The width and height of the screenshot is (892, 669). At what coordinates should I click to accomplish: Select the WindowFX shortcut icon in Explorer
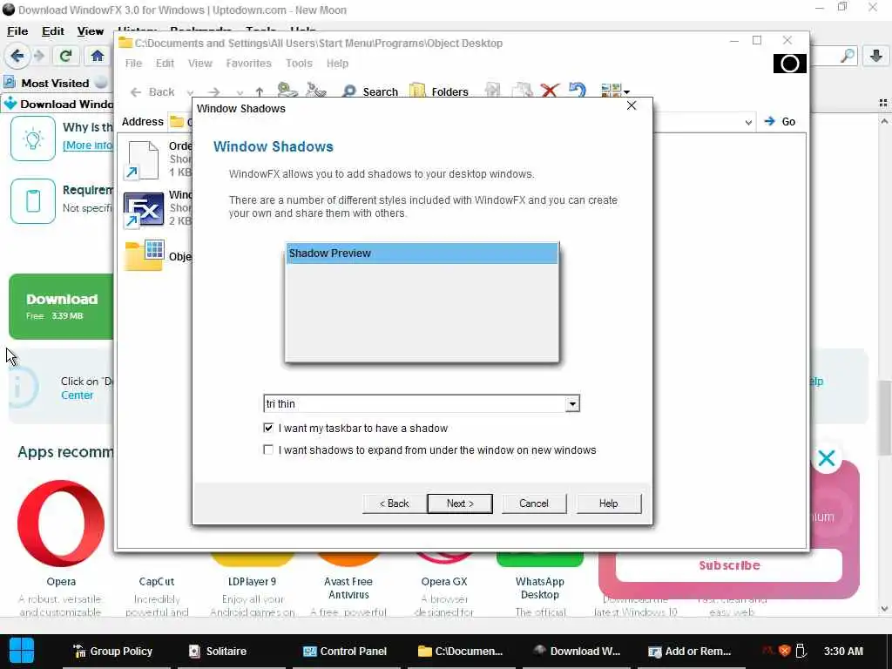(144, 209)
